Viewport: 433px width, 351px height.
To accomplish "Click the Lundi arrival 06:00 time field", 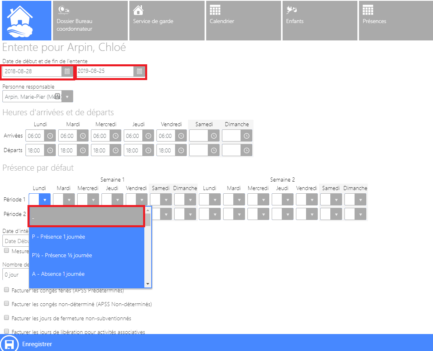I will tap(35, 136).
